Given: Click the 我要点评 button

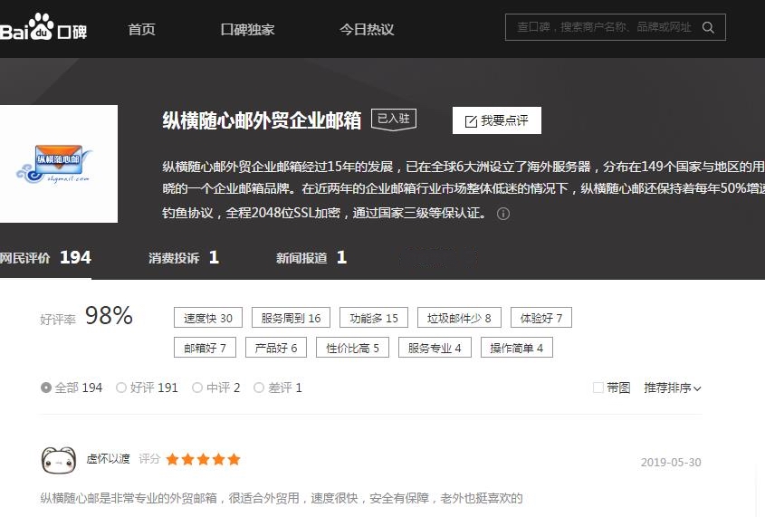Looking at the screenshot, I should (x=496, y=121).
